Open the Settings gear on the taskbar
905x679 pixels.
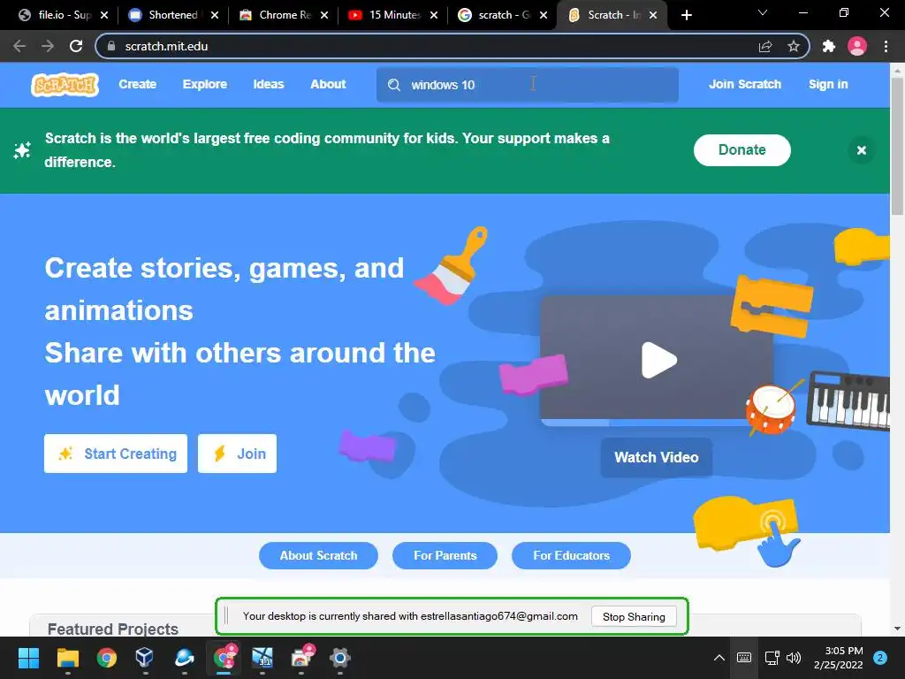coord(340,658)
